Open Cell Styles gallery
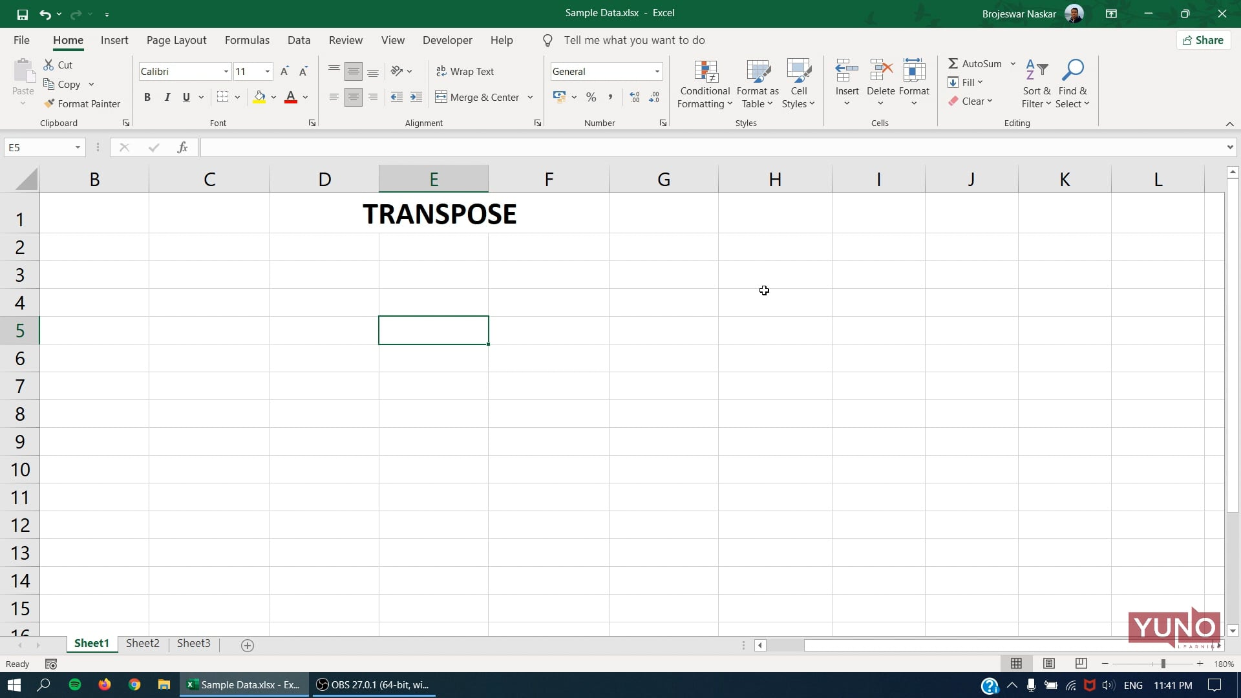1241x698 pixels. [798, 84]
